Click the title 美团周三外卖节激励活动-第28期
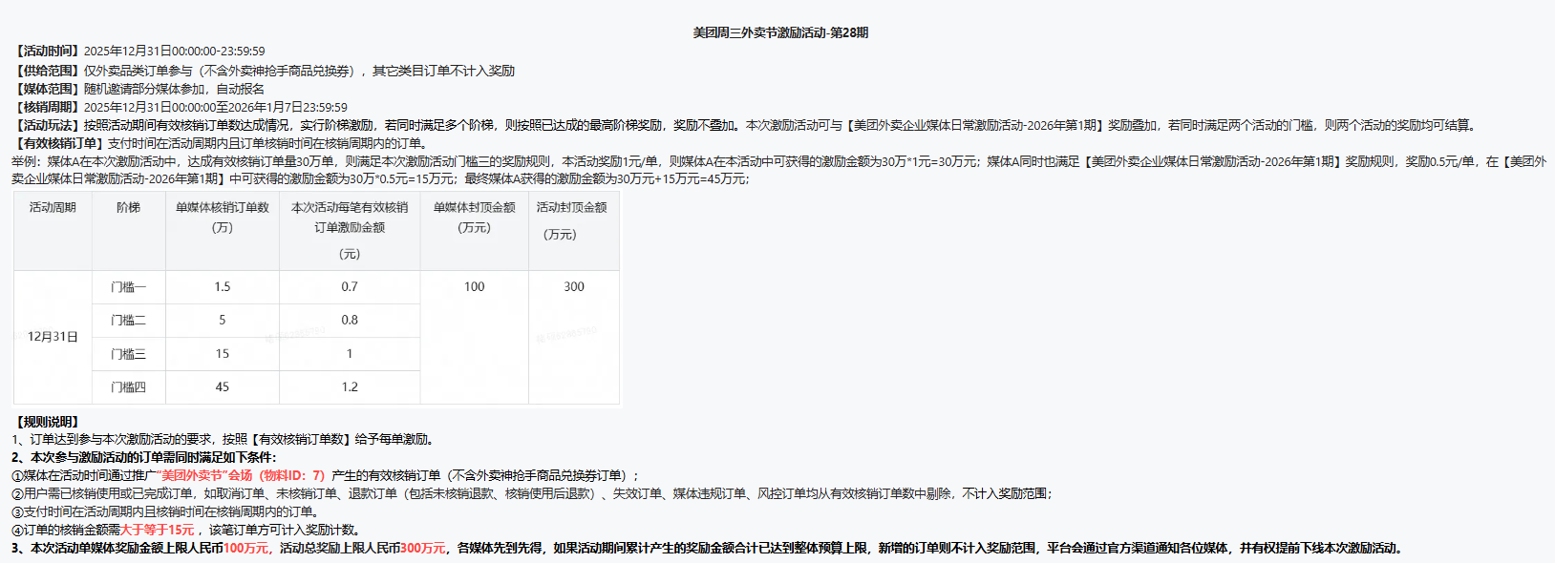Screen dimensions: 1555x563 [x=780, y=32]
